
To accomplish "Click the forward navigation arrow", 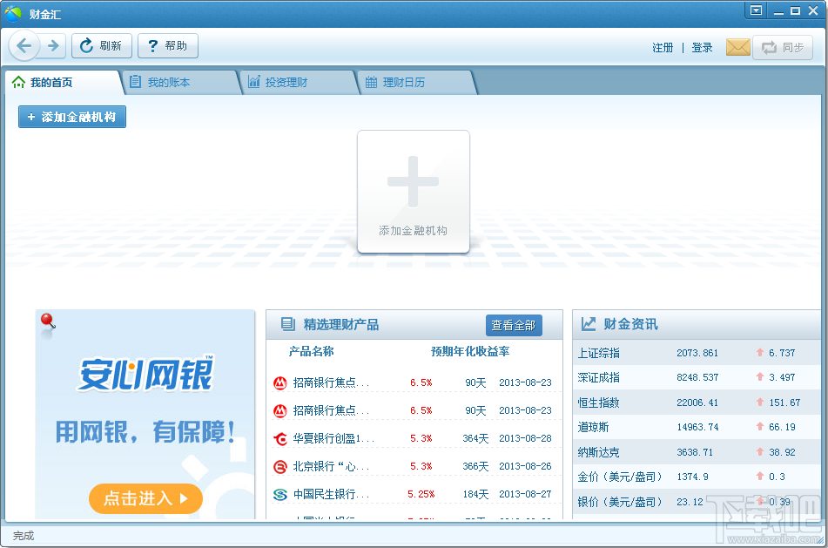I will [x=51, y=45].
